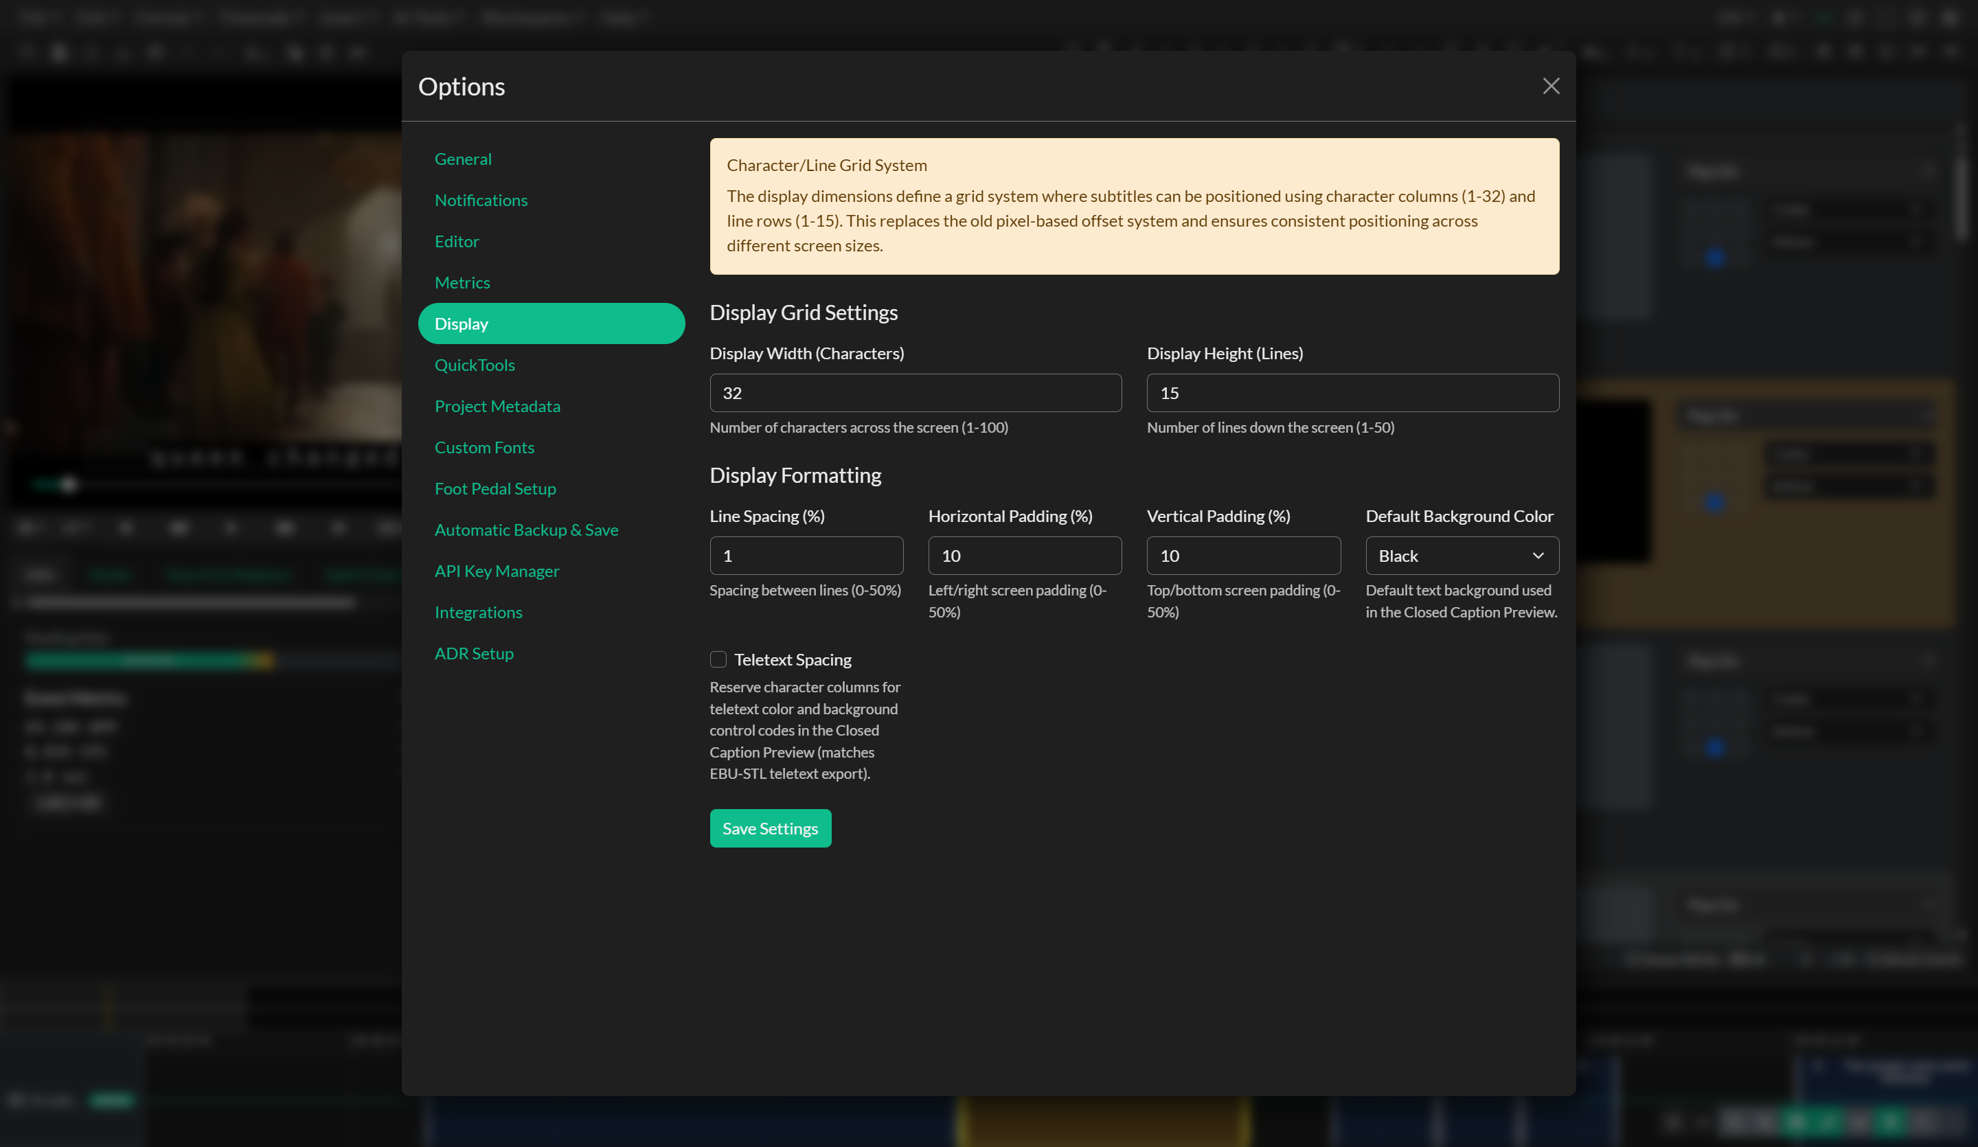Click the Line Spacing (%) field
Image resolution: width=1978 pixels, height=1147 pixels.
click(x=806, y=555)
